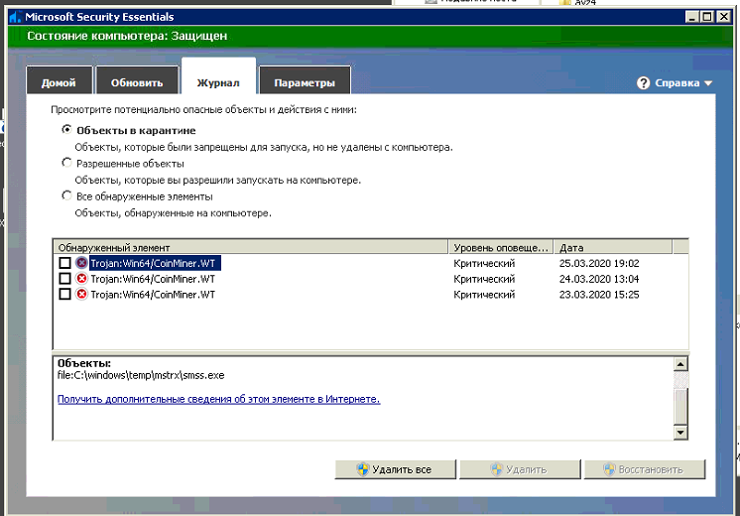740x516 pixels.
Task: Sort by the Уровень оповеще... column header
Action: point(501,247)
